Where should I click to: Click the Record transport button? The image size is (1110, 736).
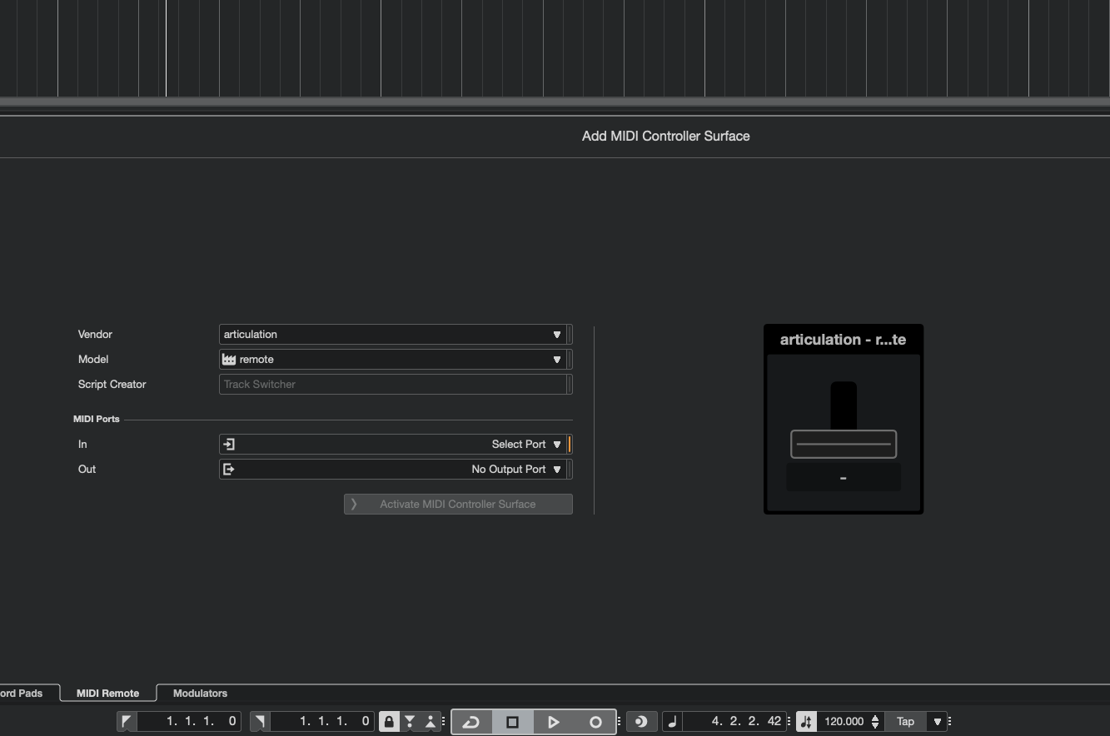point(595,722)
